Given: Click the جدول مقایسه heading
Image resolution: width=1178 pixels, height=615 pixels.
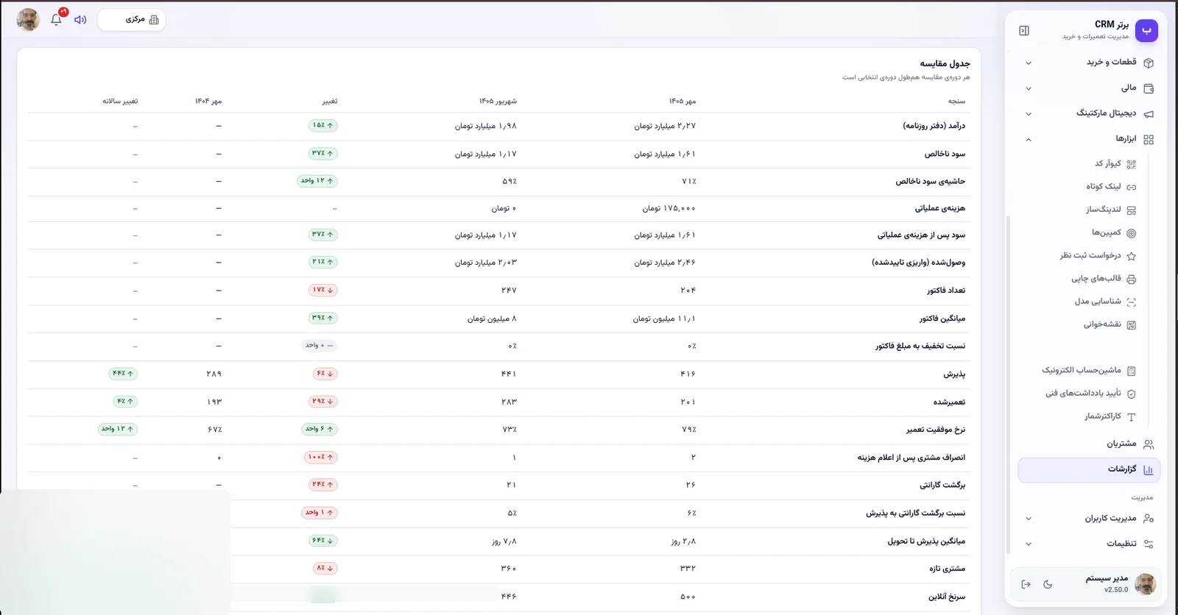Looking at the screenshot, I should coord(945,63).
